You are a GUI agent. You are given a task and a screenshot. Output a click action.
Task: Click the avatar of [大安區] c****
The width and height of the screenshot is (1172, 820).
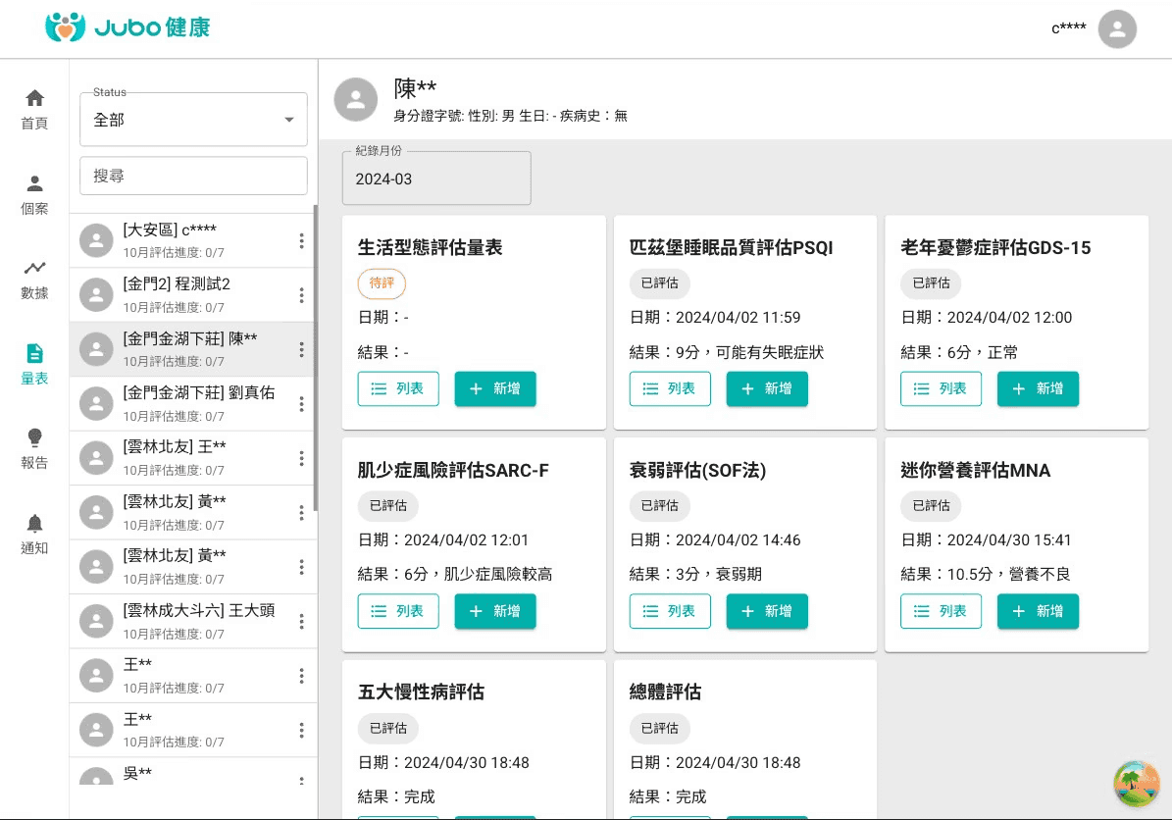[x=96, y=240]
